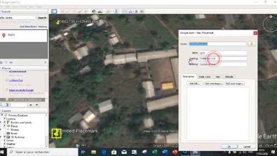Click the Get Directions link
The image size is (277, 156).
28,26
